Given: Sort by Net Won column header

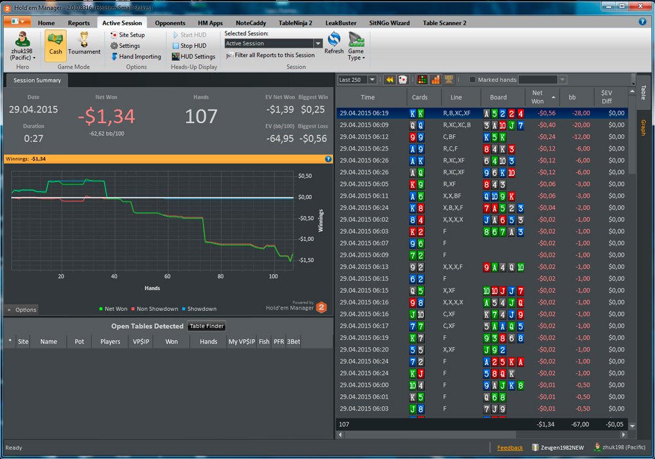Looking at the screenshot, I should click(x=542, y=98).
